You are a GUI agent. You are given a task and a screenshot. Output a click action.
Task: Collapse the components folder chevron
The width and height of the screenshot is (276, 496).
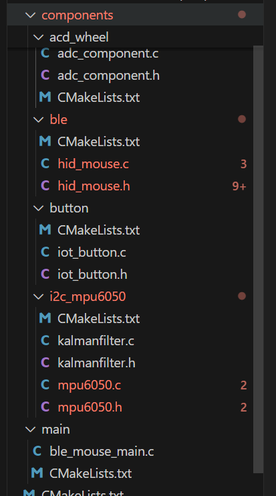coord(30,15)
